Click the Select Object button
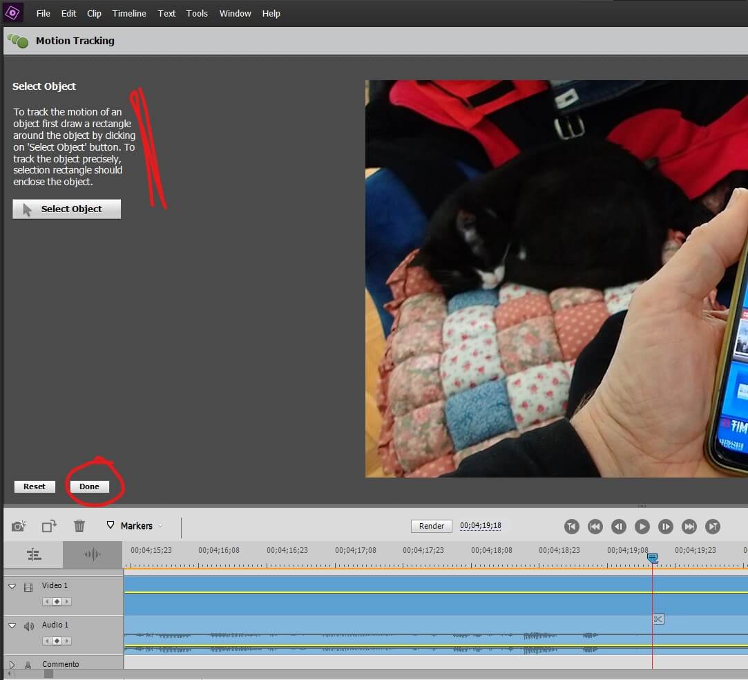This screenshot has height=680, width=748. coord(67,209)
